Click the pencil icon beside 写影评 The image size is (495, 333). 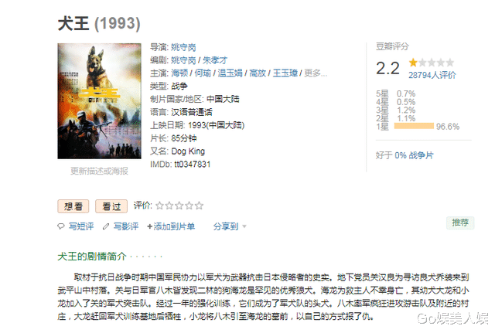[x=106, y=226]
